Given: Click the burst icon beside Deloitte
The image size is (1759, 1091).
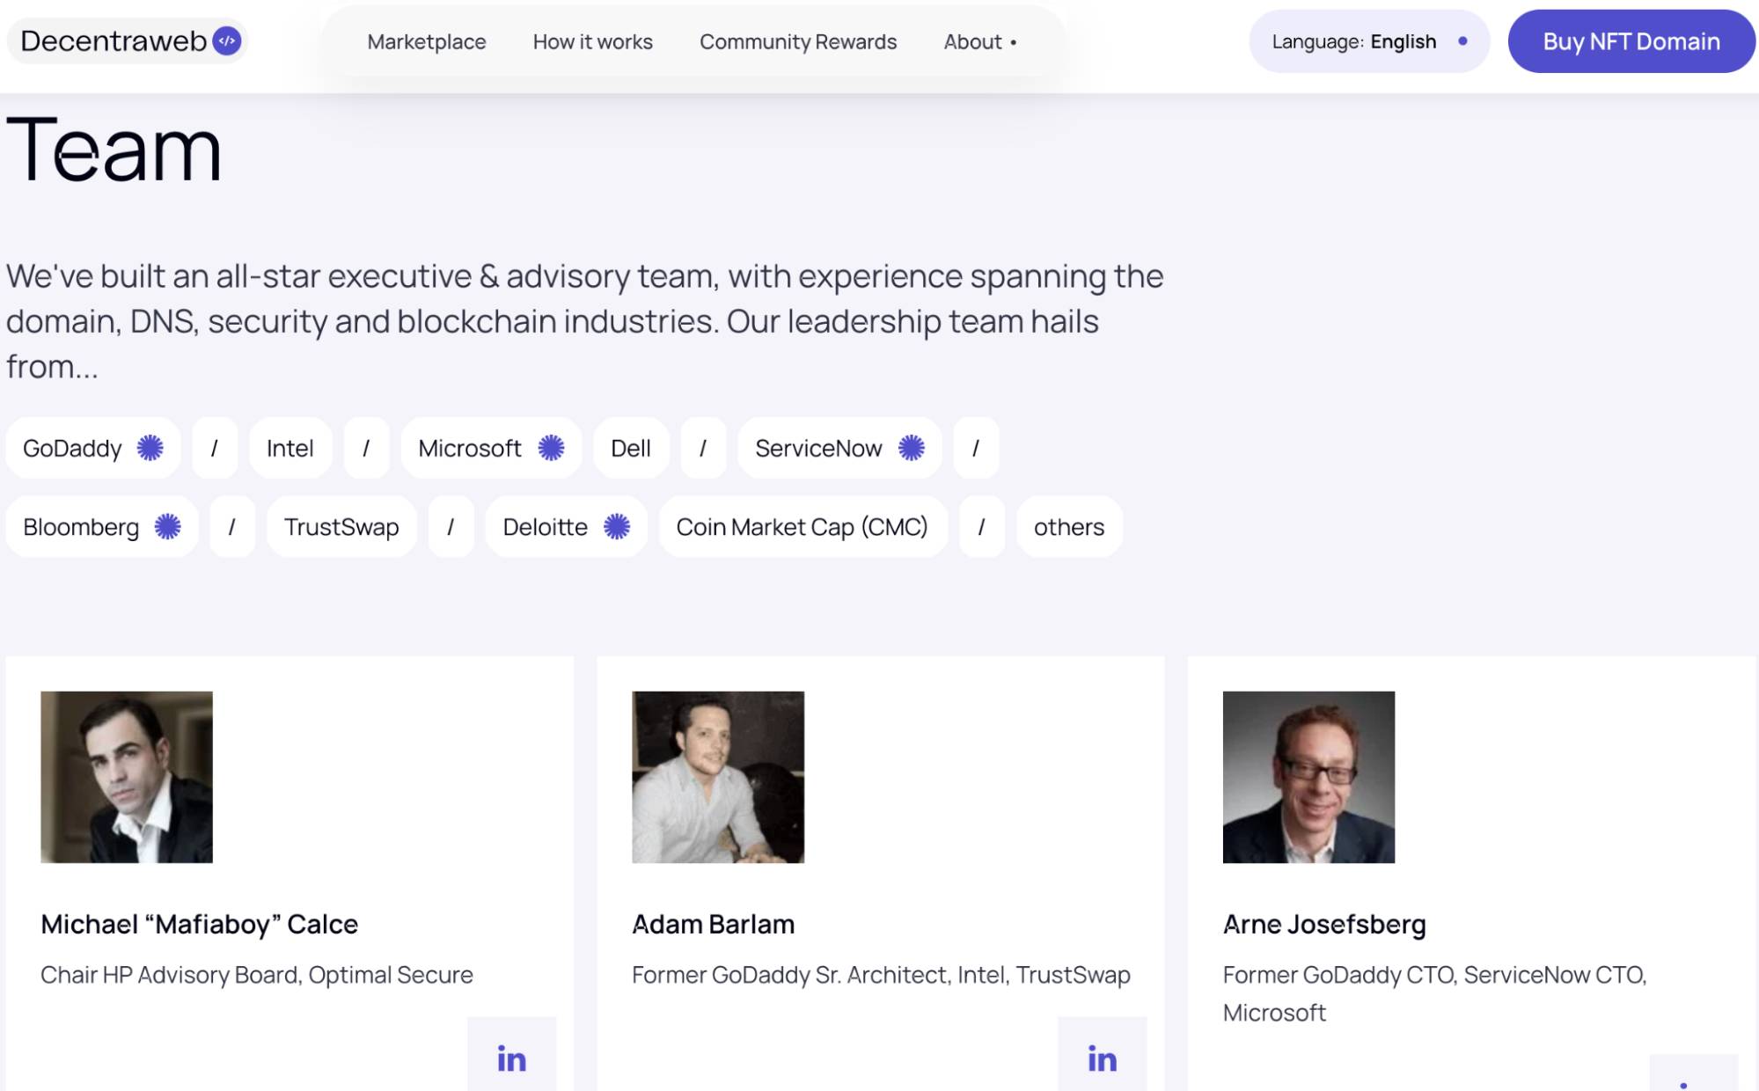Looking at the screenshot, I should click(616, 526).
